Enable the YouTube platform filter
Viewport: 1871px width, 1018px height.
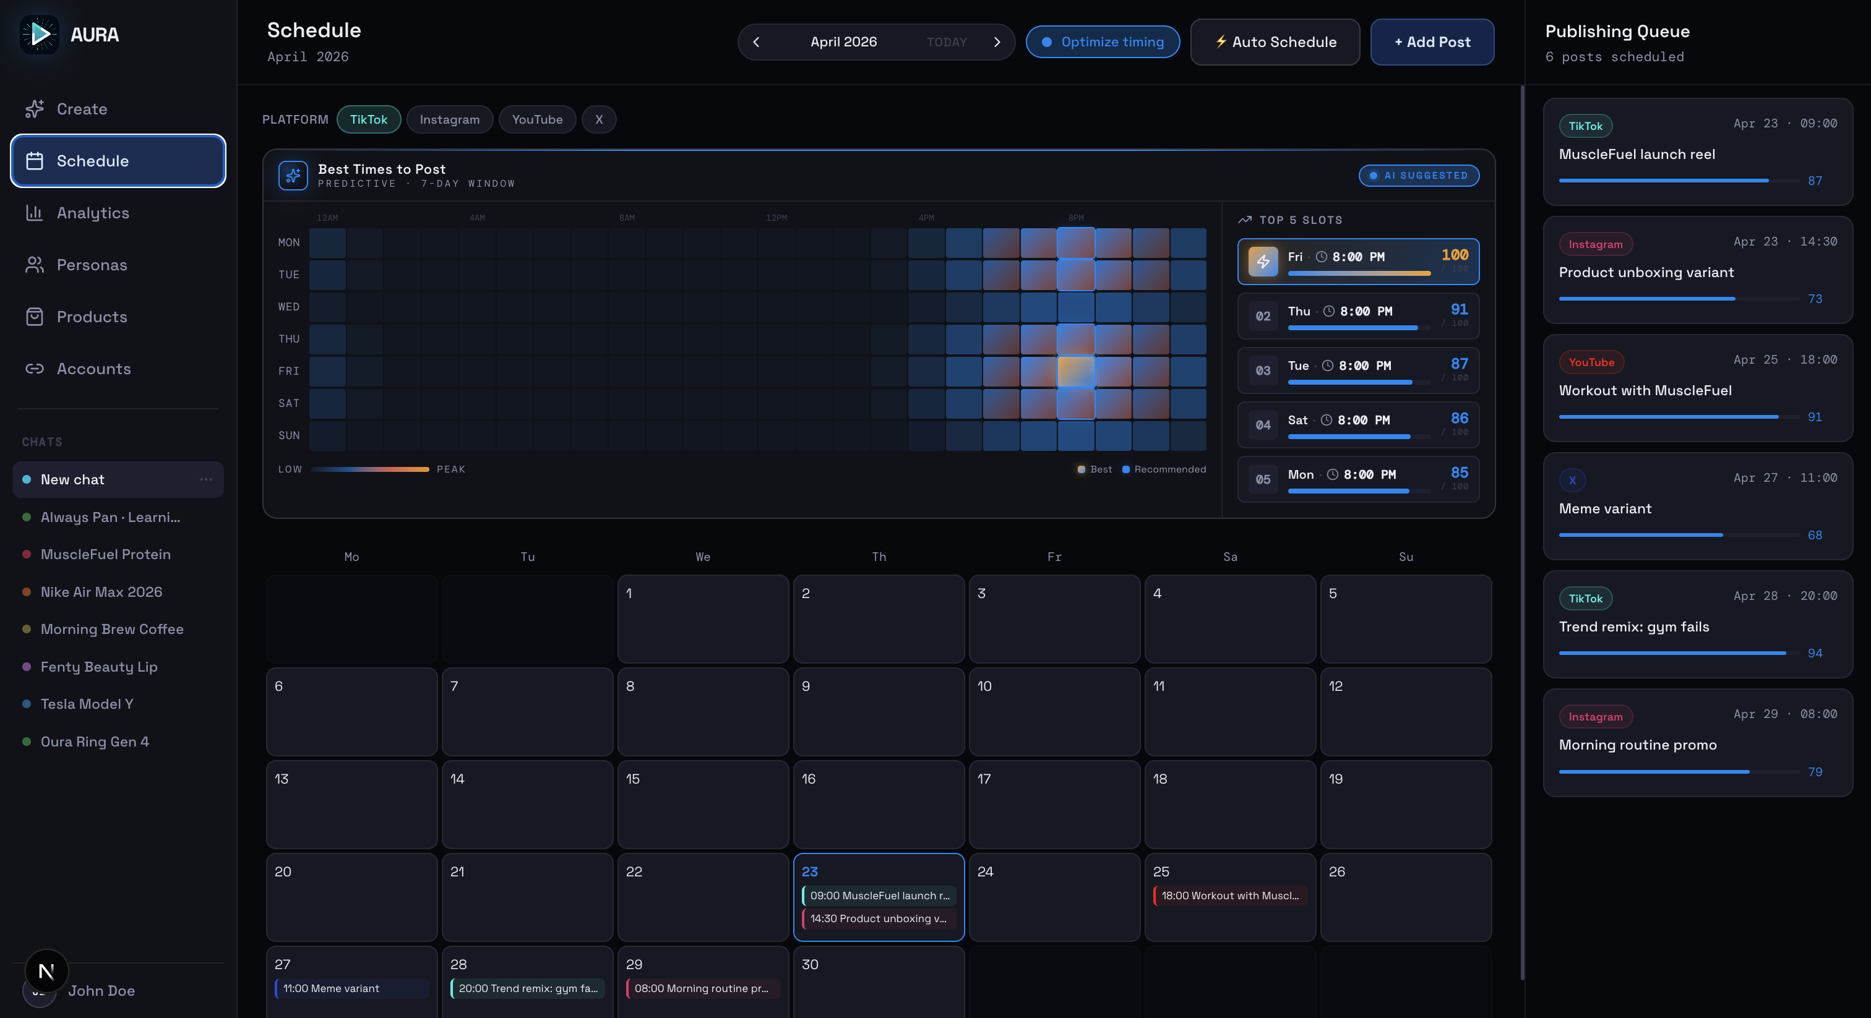pos(537,119)
